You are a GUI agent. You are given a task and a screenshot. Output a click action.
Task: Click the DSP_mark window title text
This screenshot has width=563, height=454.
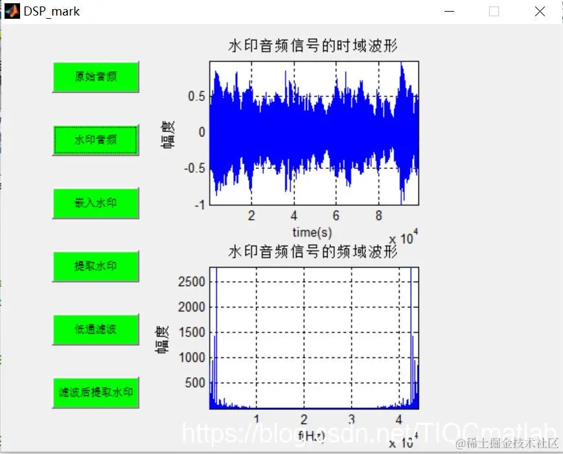(51, 12)
